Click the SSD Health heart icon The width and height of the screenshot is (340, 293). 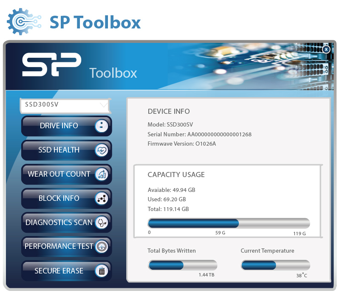[102, 150]
